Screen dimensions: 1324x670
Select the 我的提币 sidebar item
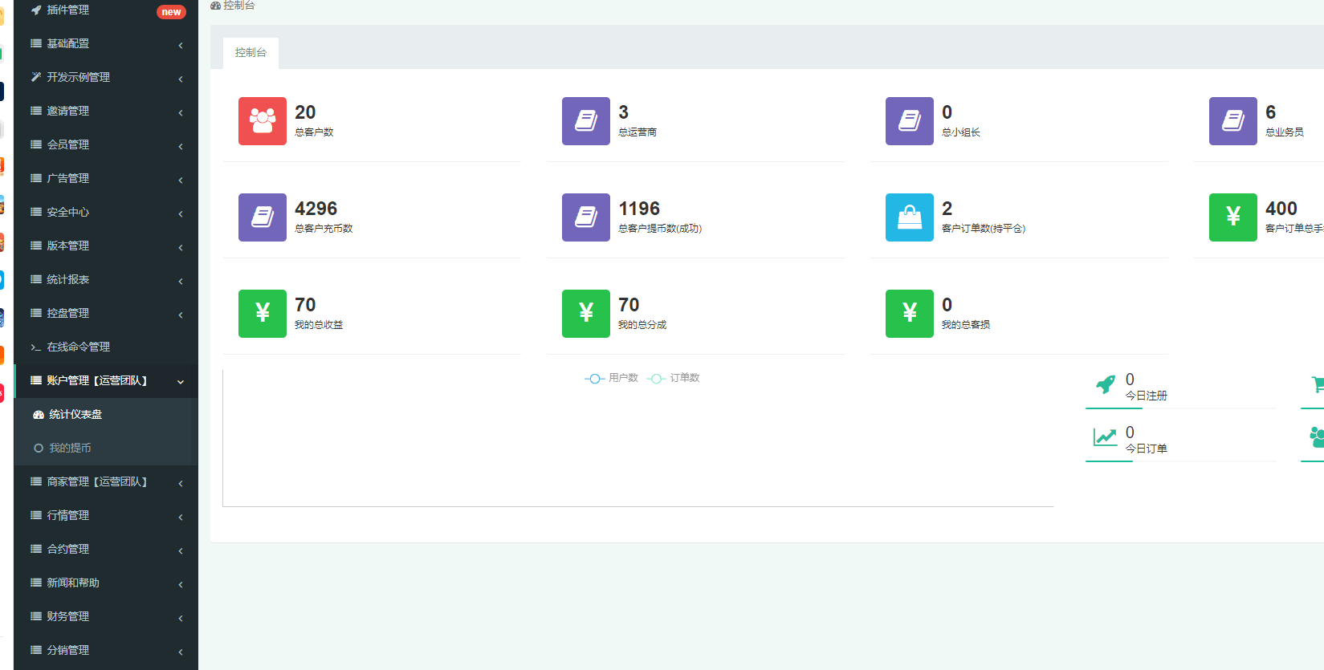coord(70,448)
